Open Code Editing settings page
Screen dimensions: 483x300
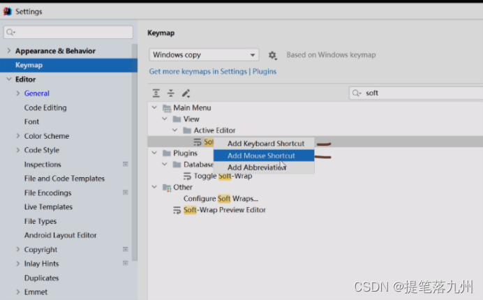coord(45,108)
